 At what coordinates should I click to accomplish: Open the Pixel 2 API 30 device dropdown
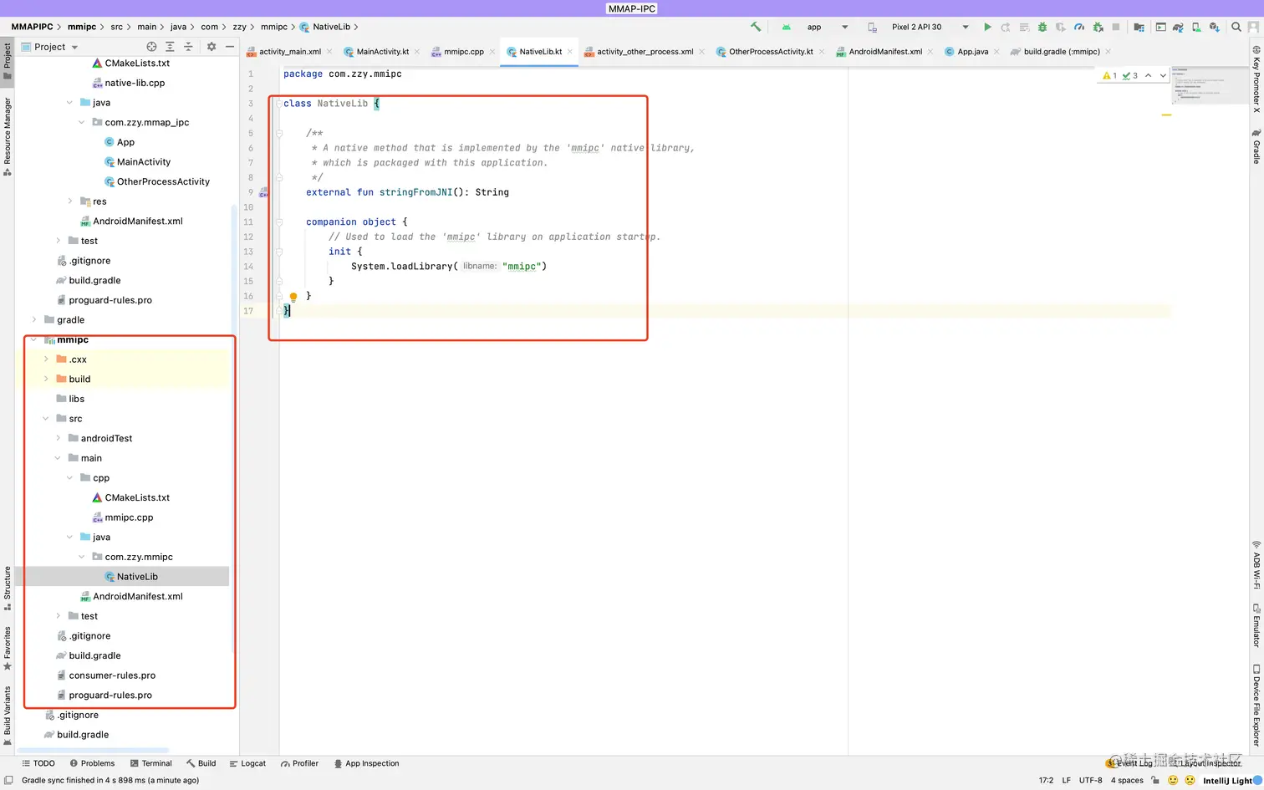click(919, 27)
